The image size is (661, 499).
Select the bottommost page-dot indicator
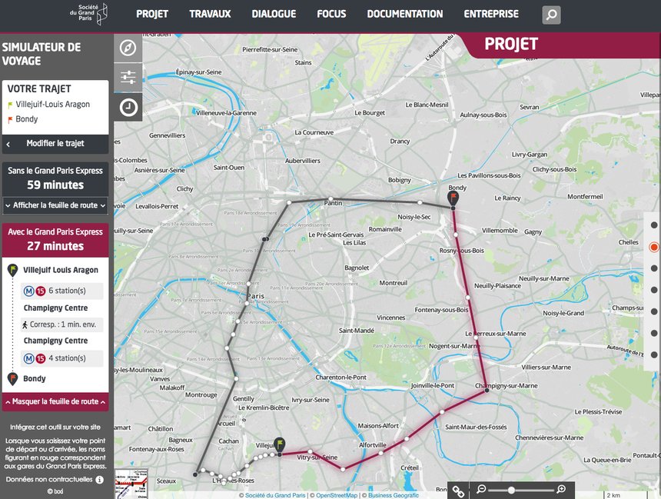pos(654,354)
